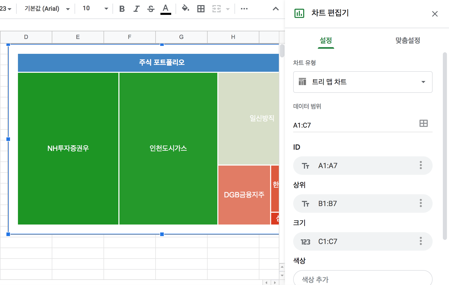The width and height of the screenshot is (449, 285).
Task: Select column E header
Action: pos(78,37)
